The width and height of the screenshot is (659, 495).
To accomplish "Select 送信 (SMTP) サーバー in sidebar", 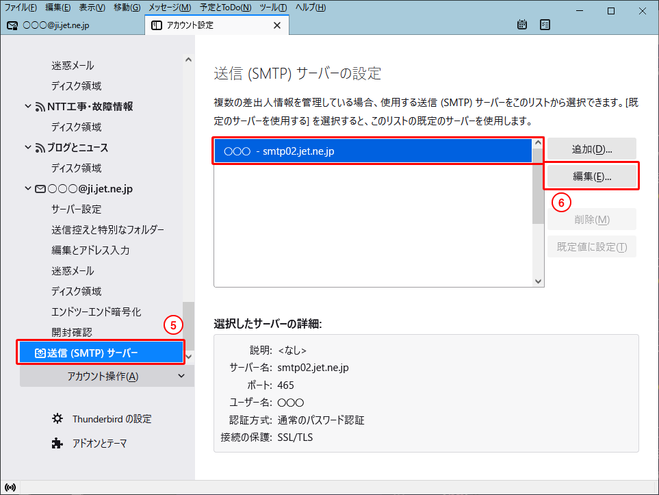I will [x=101, y=353].
